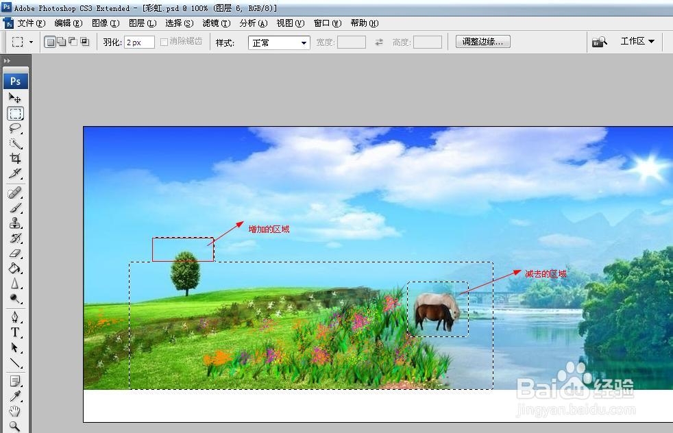Launch Adobe Bridge from the options bar
This screenshot has height=433, width=673.
[600, 41]
